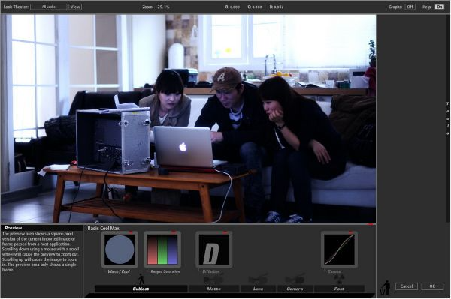The width and height of the screenshot is (451, 299).
Task: Toggle the Warm / Cool red enable indicator
Action: point(131,232)
